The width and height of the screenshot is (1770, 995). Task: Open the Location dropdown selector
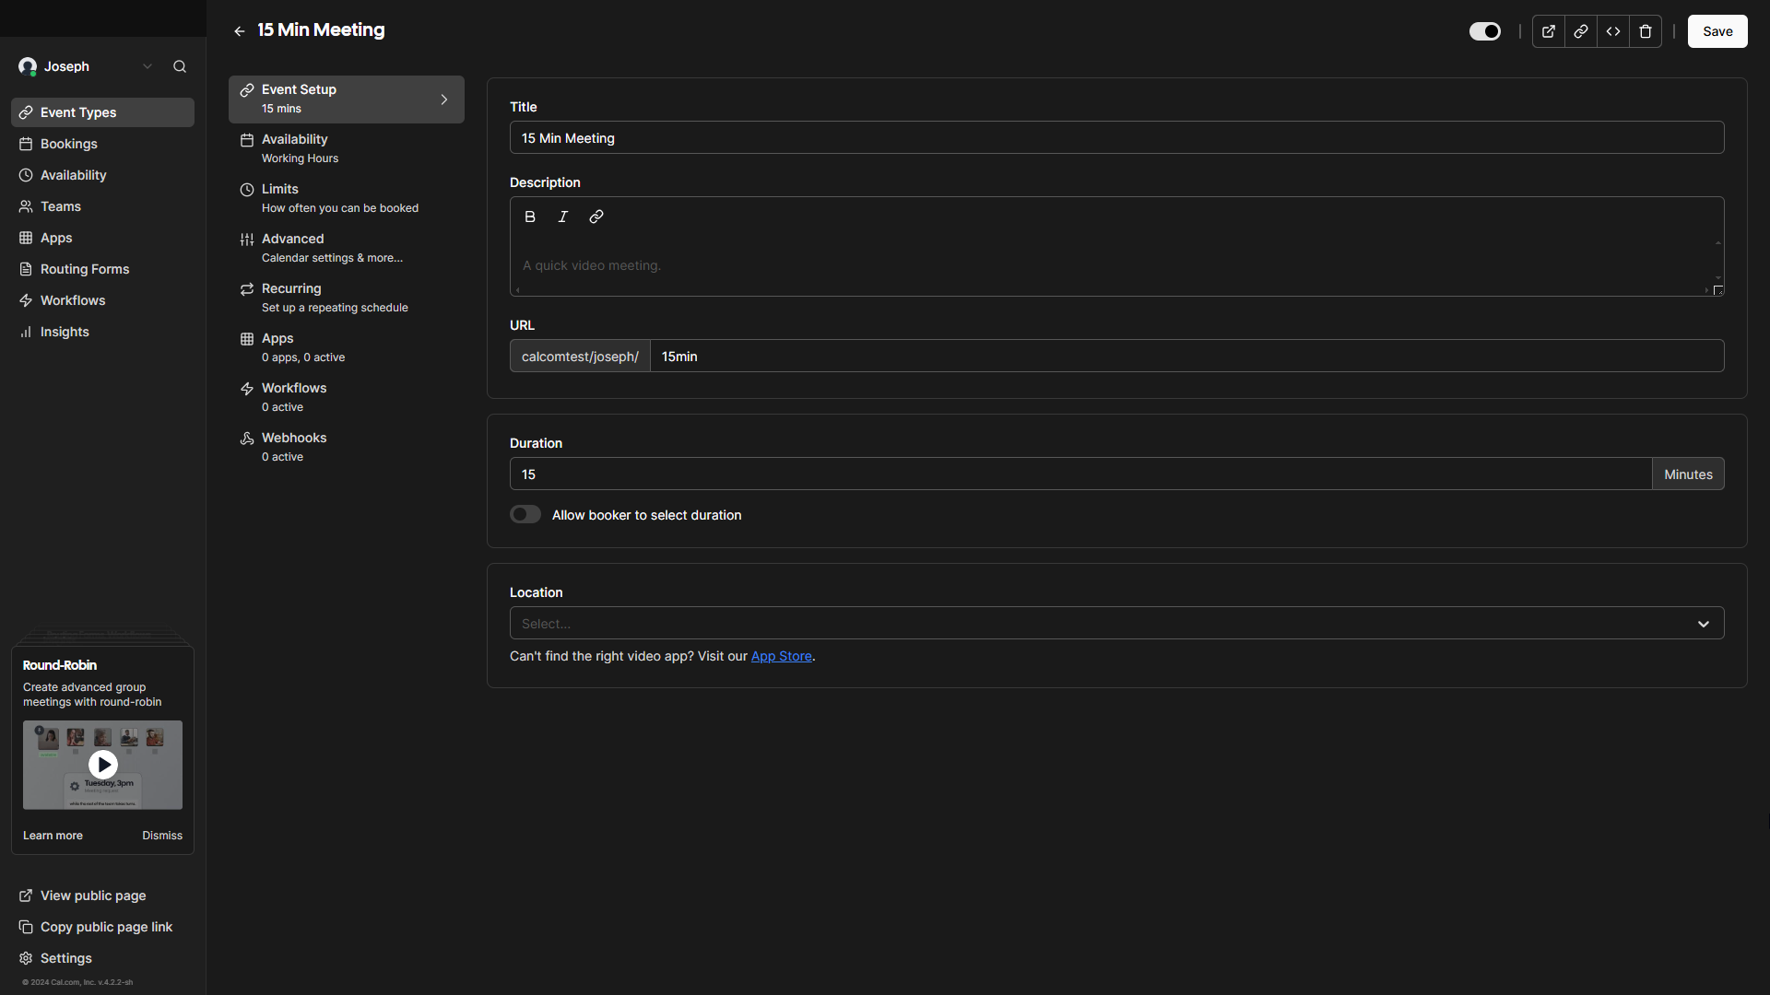point(1117,623)
